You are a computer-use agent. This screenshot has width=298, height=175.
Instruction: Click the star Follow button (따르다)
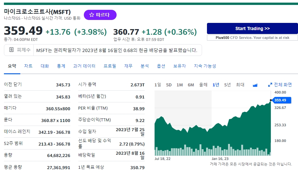click(x=100, y=15)
